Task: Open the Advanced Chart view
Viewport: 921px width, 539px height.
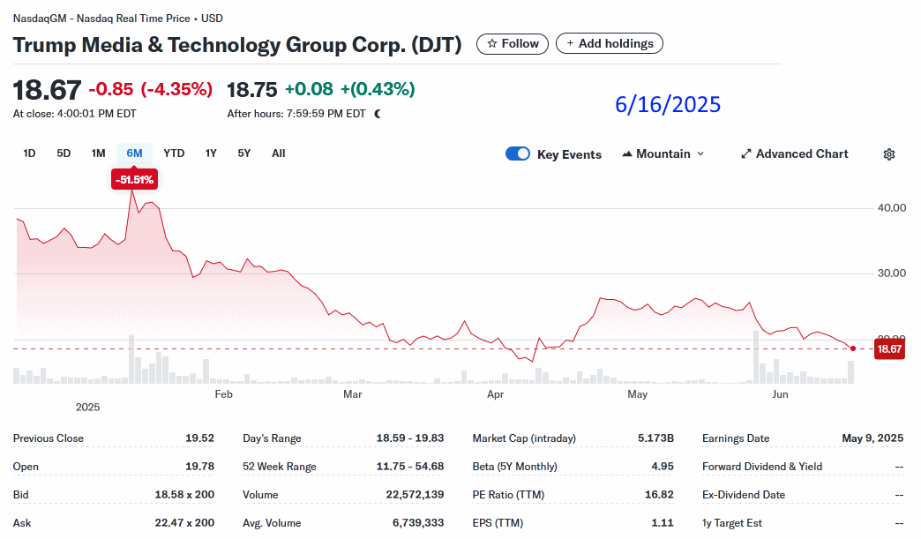Action: [795, 153]
